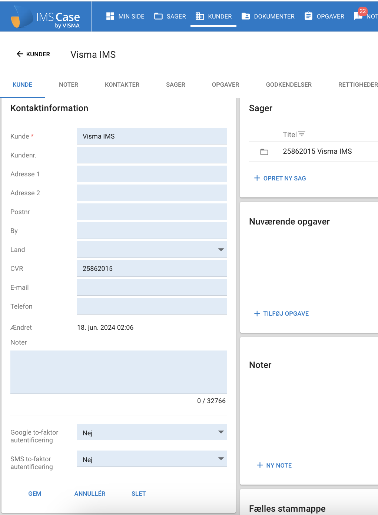Click the Nuværende opgaver heading

[289, 222]
